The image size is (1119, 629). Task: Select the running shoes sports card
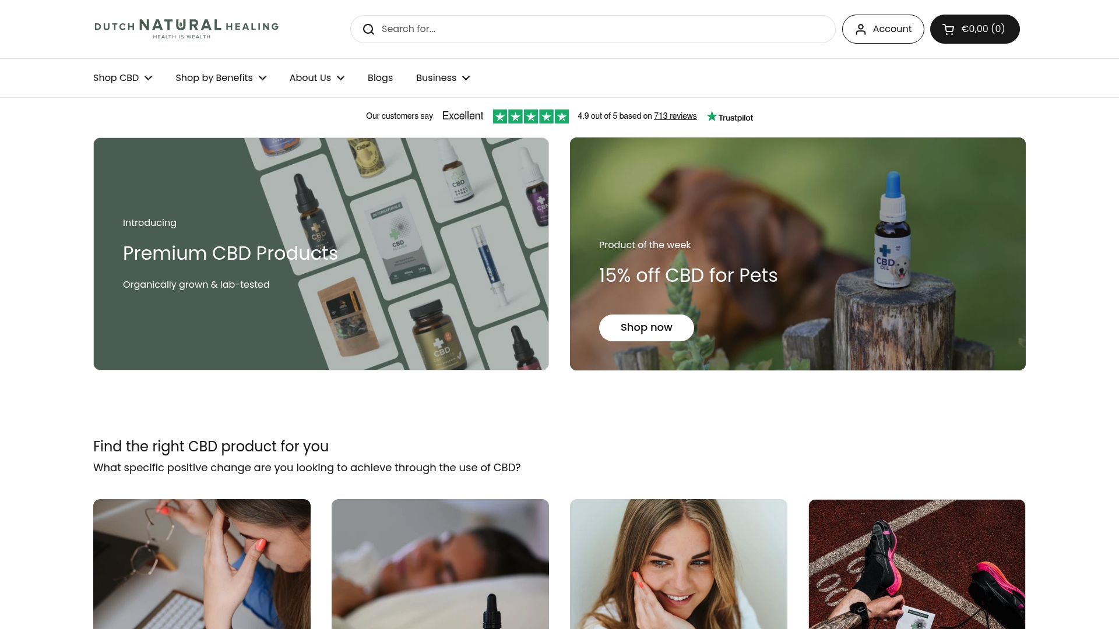pyautogui.click(x=917, y=564)
